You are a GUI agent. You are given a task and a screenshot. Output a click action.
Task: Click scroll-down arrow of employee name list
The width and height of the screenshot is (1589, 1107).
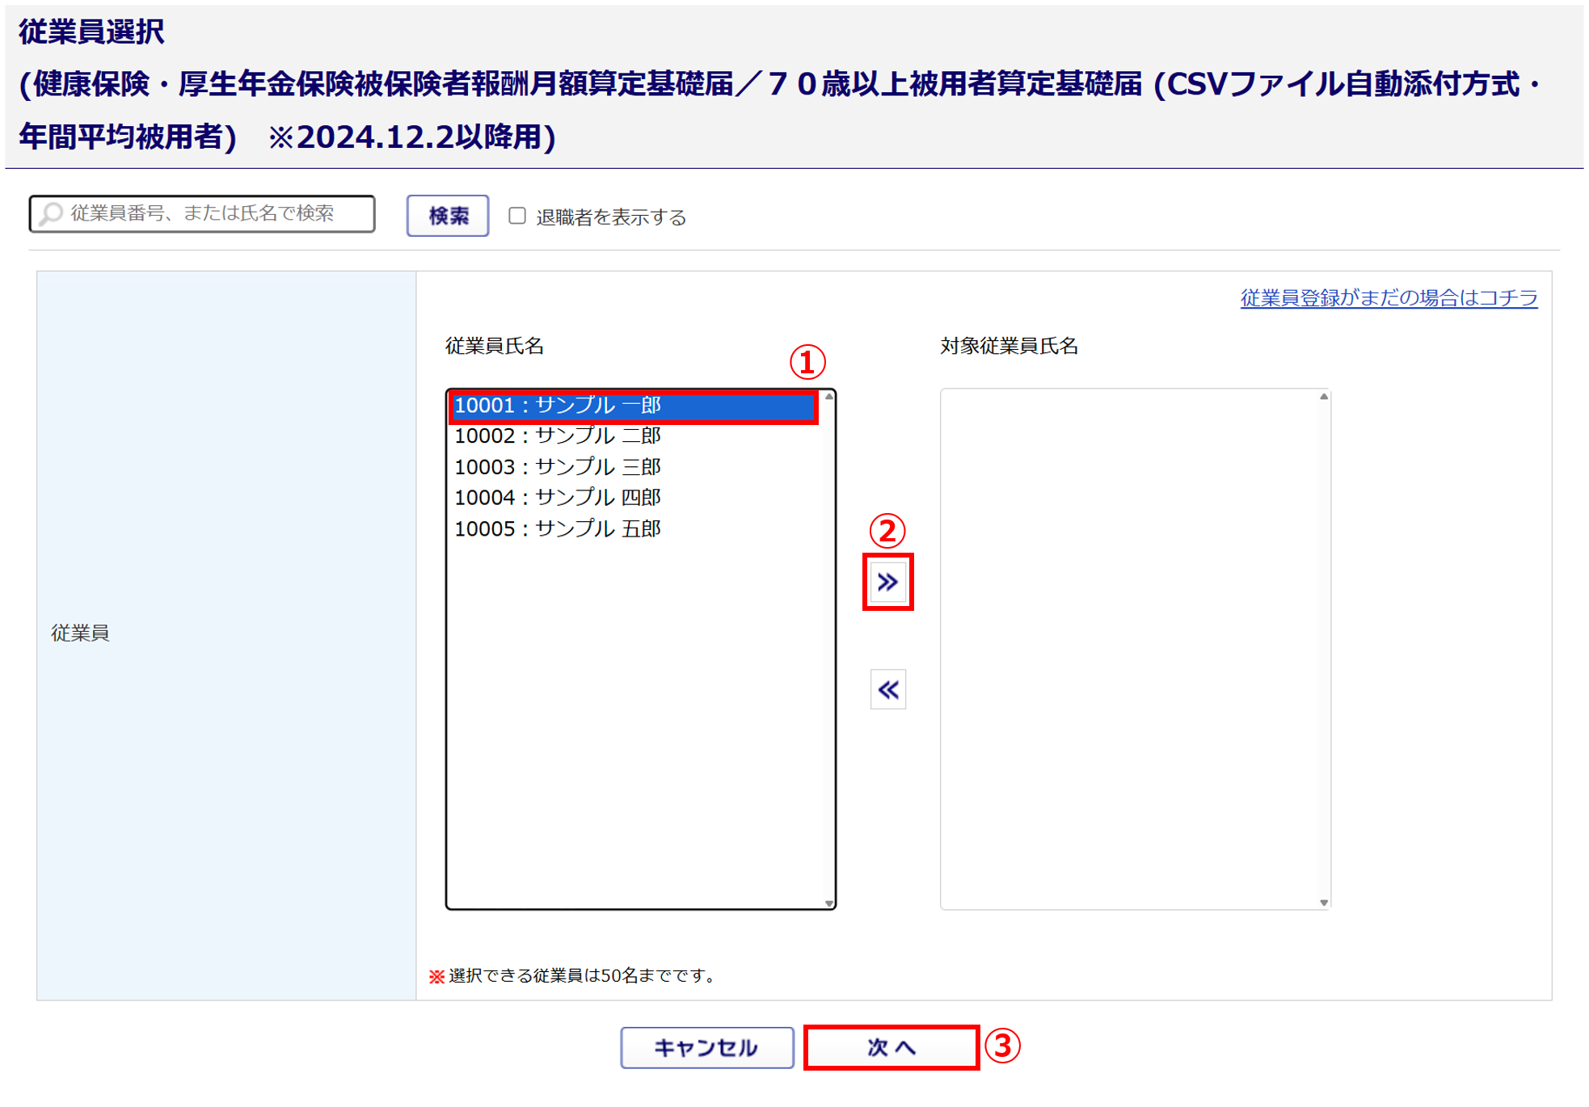click(828, 903)
